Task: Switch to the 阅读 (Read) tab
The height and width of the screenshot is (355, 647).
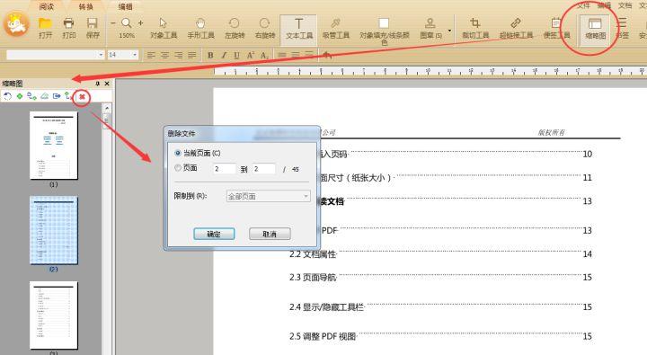Action: click(x=47, y=6)
